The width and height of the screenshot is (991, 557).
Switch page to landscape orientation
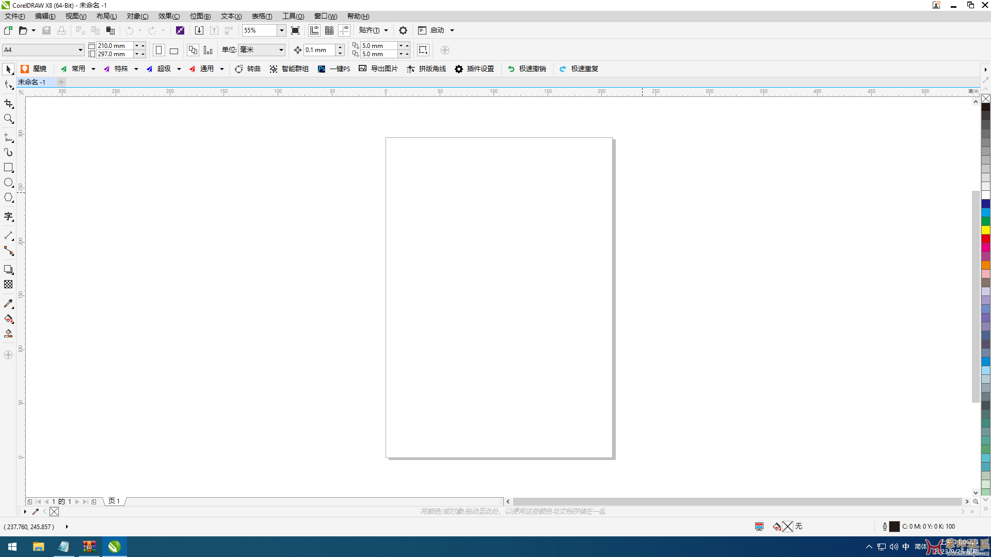(x=174, y=50)
